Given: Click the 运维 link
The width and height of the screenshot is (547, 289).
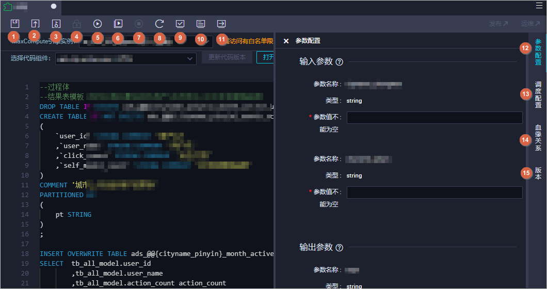Looking at the screenshot, I should (x=530, y=23).
